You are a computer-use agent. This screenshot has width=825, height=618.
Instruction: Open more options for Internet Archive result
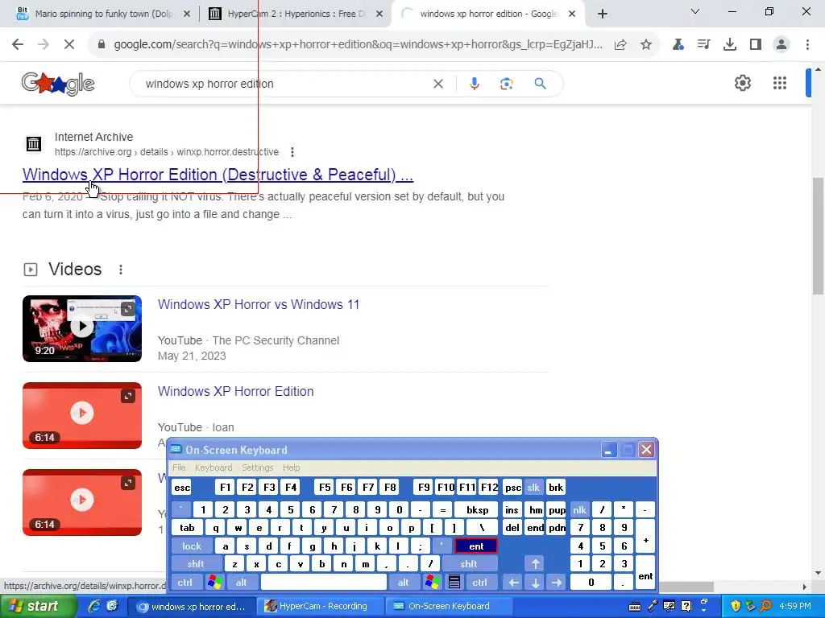pos(292,152)
